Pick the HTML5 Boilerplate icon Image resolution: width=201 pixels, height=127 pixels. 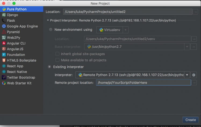click(x=4, y=60)
